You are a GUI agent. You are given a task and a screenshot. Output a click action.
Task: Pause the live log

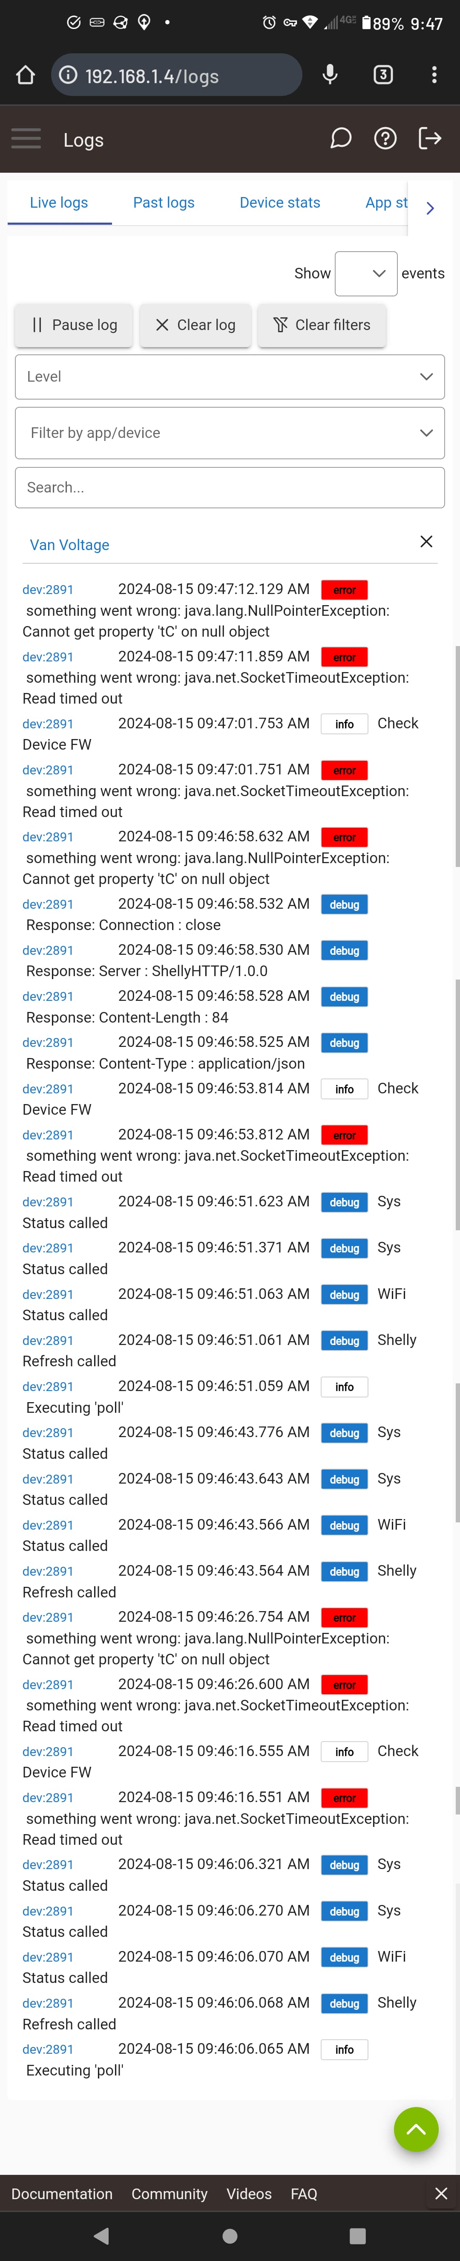(74, 326)
